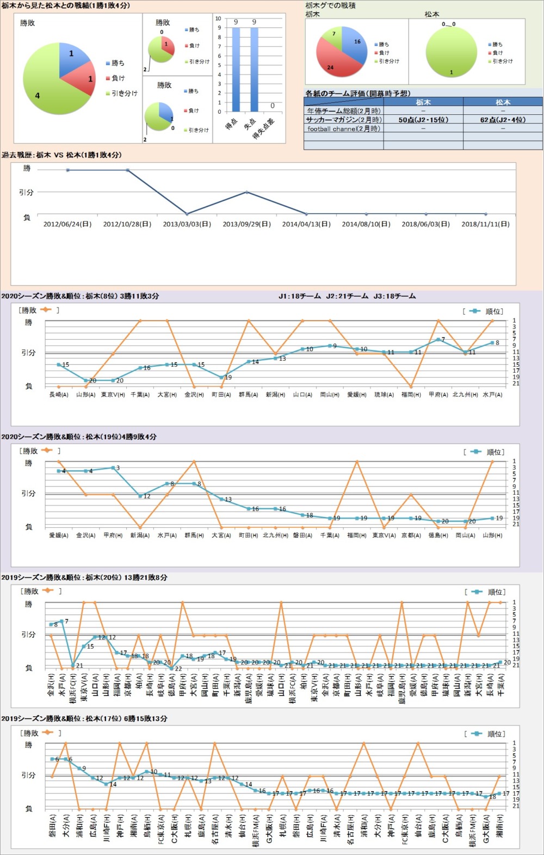544x855 pixels.
Task: Click the 2013/09/29(日) point on the history line
Action: 247,192
